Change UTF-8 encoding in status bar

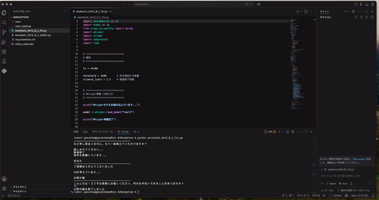pos(316,196)
